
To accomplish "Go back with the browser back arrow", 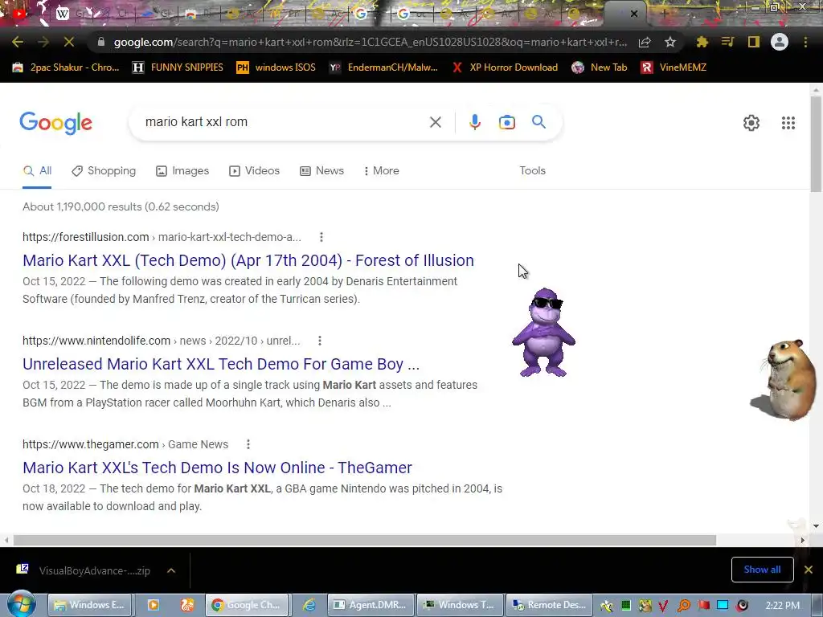I will [x=18, y=42].
